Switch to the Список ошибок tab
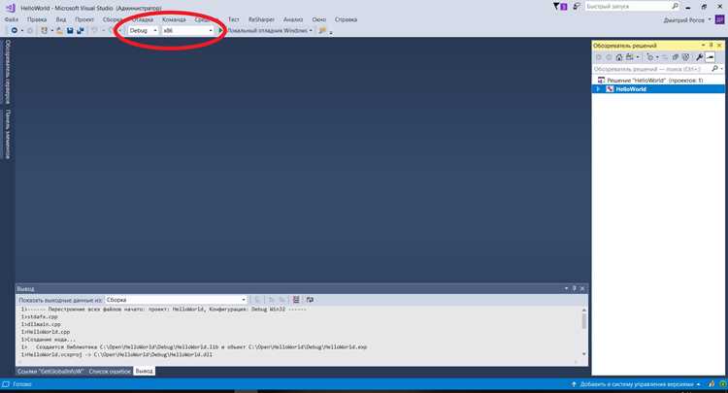Screen dimensions: 728x393 pos(110,372)
